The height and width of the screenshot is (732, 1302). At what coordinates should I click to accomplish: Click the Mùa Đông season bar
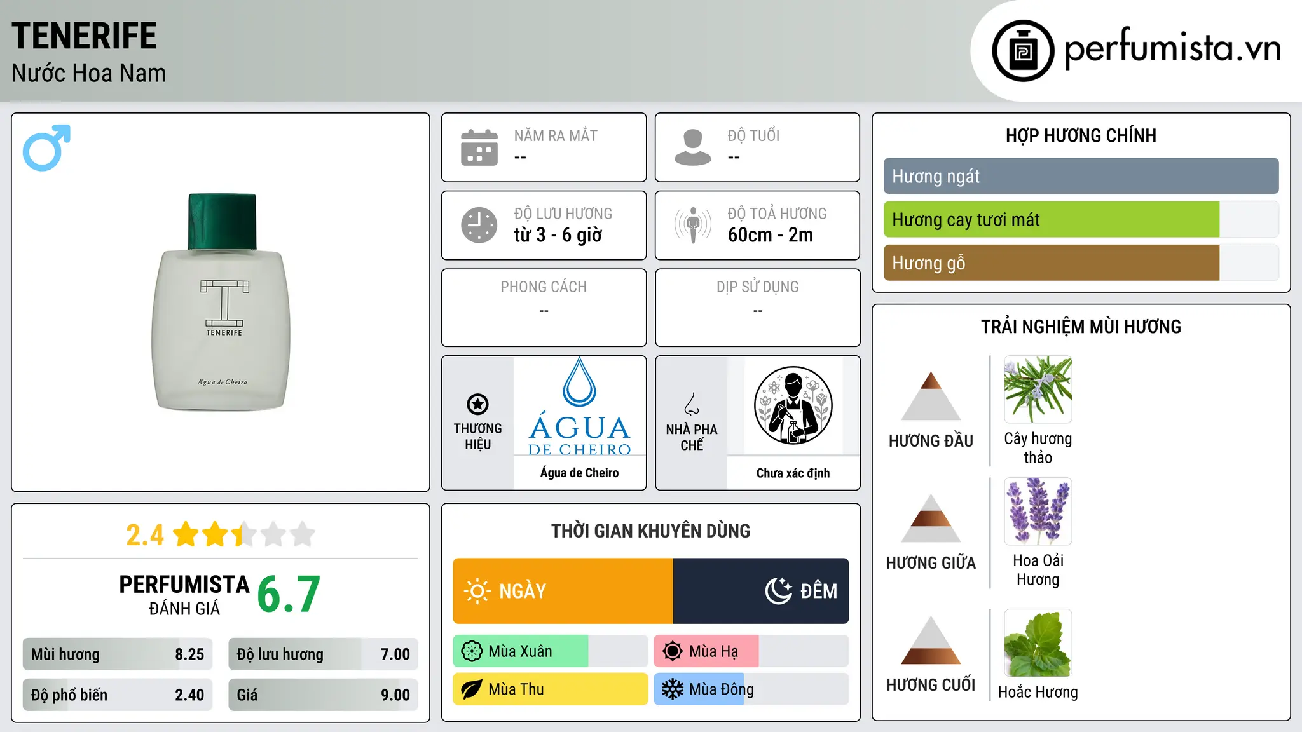[x=751, y=689]
